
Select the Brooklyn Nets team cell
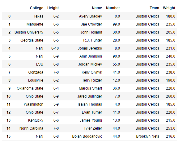tap(147, 136)
